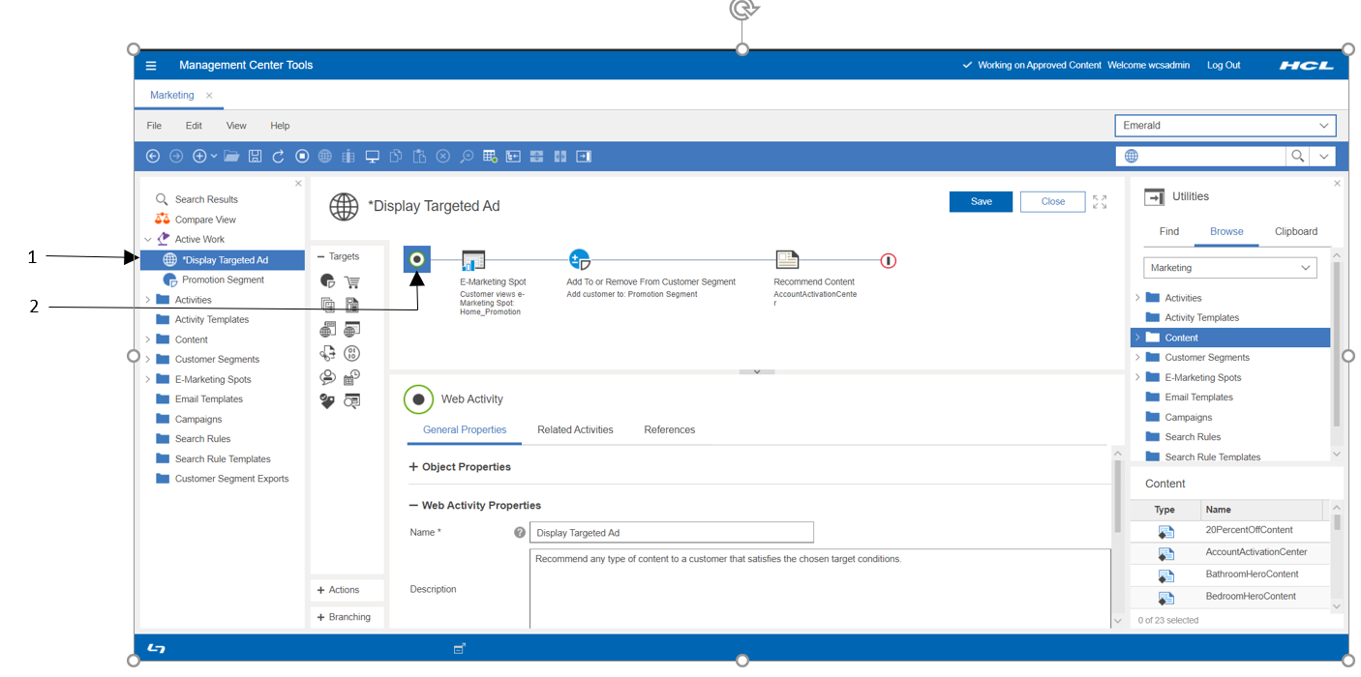This screenshot has height=677, width=1361.
Task: Click the red end node in flow
Action: coord(888,260)
